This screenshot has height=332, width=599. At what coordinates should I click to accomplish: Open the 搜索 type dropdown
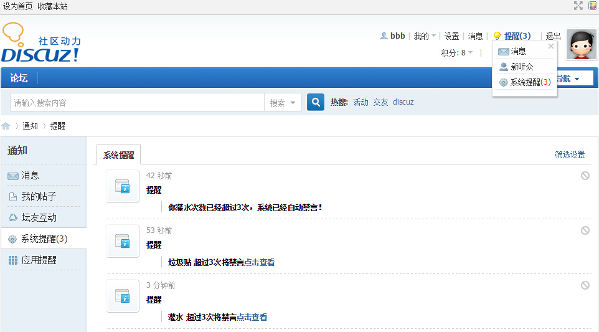tap(282, 102)
